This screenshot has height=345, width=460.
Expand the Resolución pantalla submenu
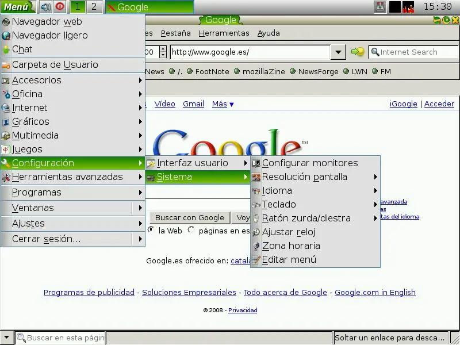(x=315, y=177)
